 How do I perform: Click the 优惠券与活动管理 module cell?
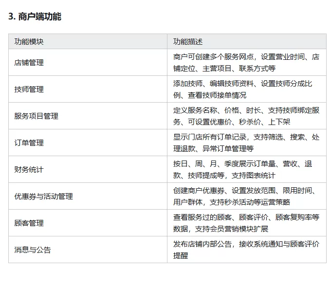coord(43,197)
